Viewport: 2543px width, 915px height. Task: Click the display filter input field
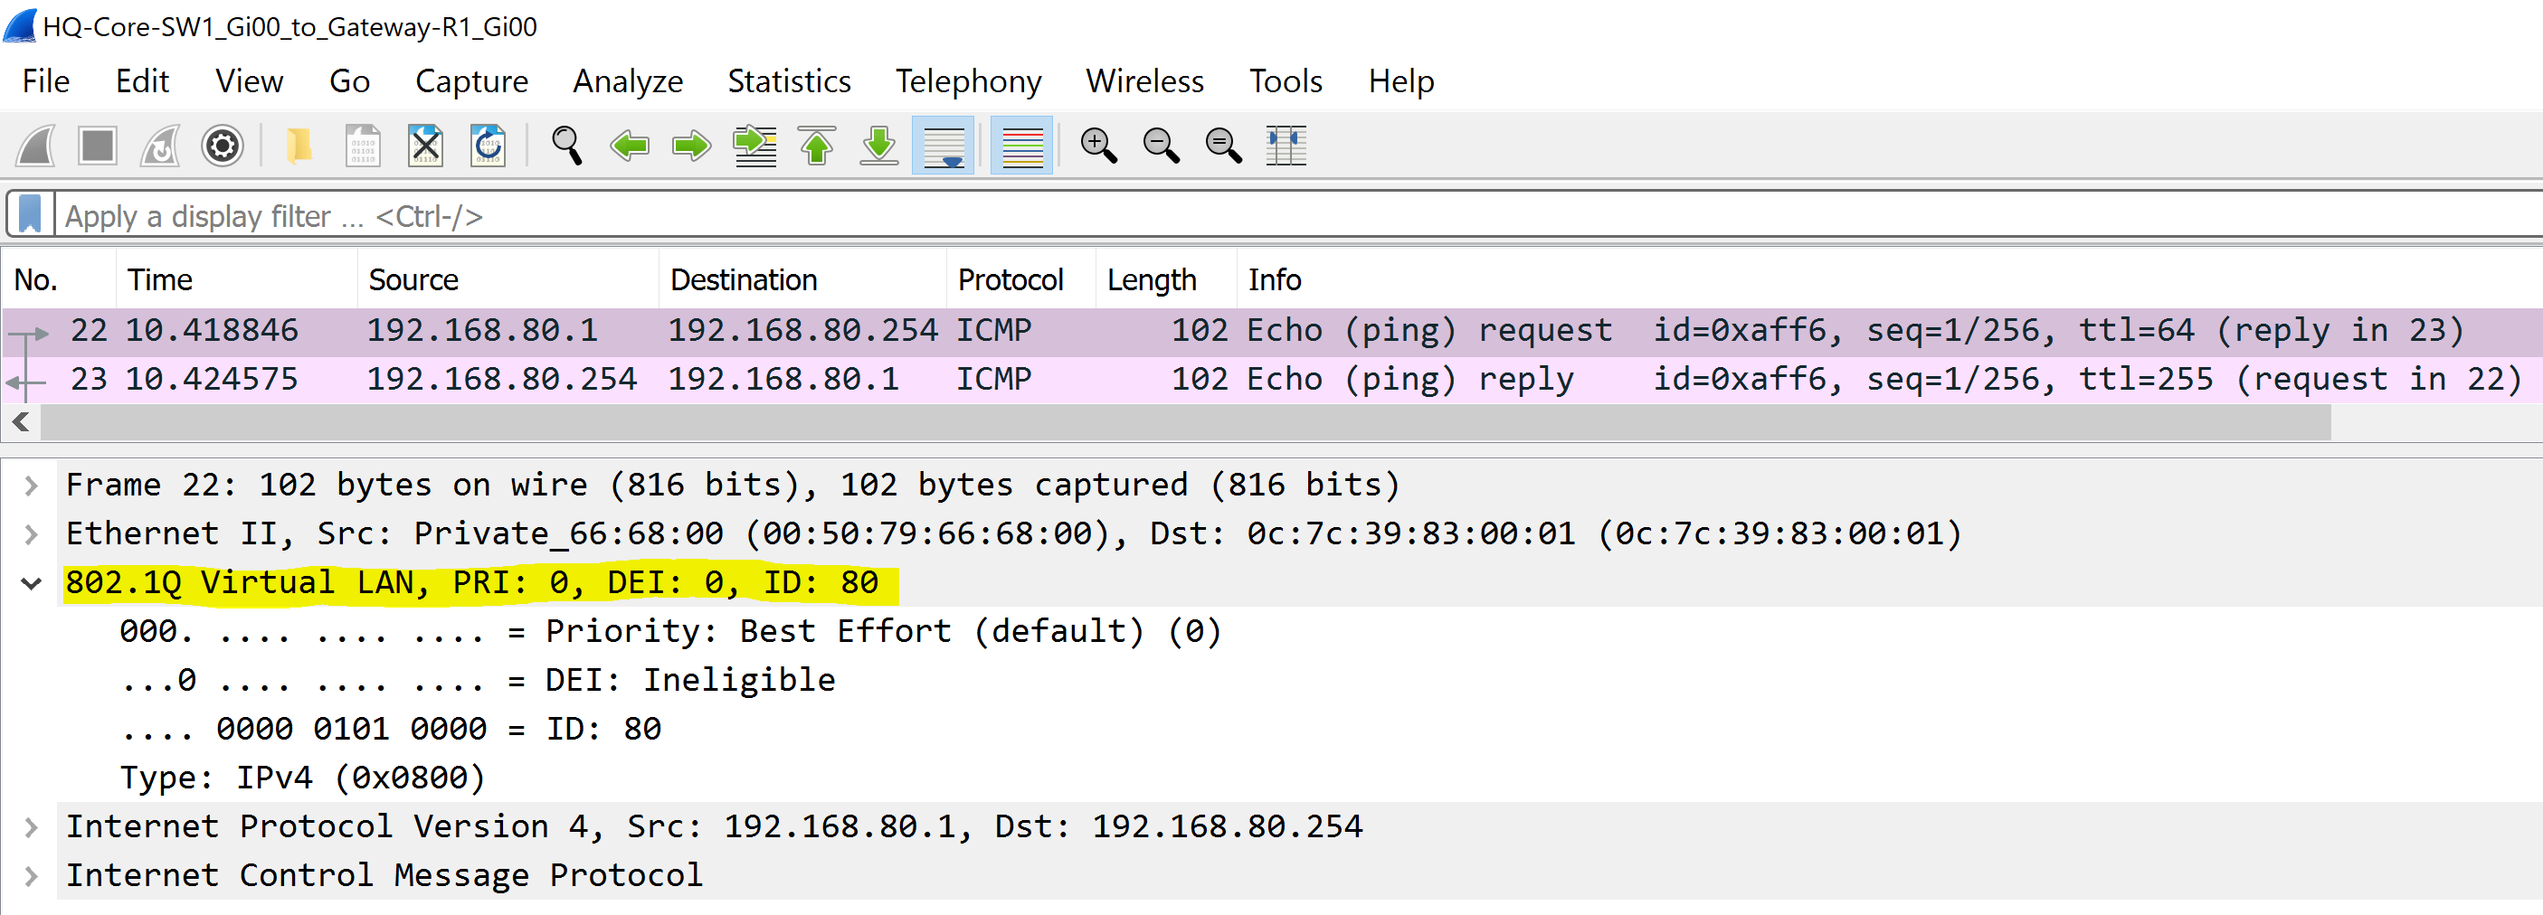coord(1298,215)
